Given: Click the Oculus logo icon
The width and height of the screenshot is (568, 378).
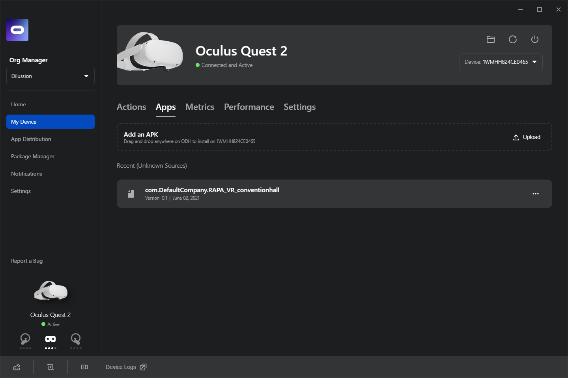Looking at the screenshot, I should point(17,30).
